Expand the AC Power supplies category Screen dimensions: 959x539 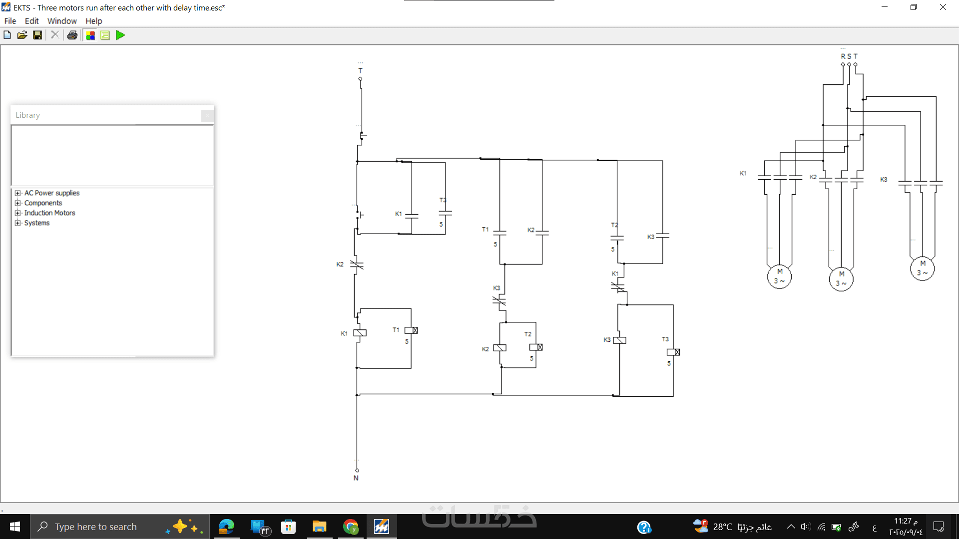(x=18, y=193)
